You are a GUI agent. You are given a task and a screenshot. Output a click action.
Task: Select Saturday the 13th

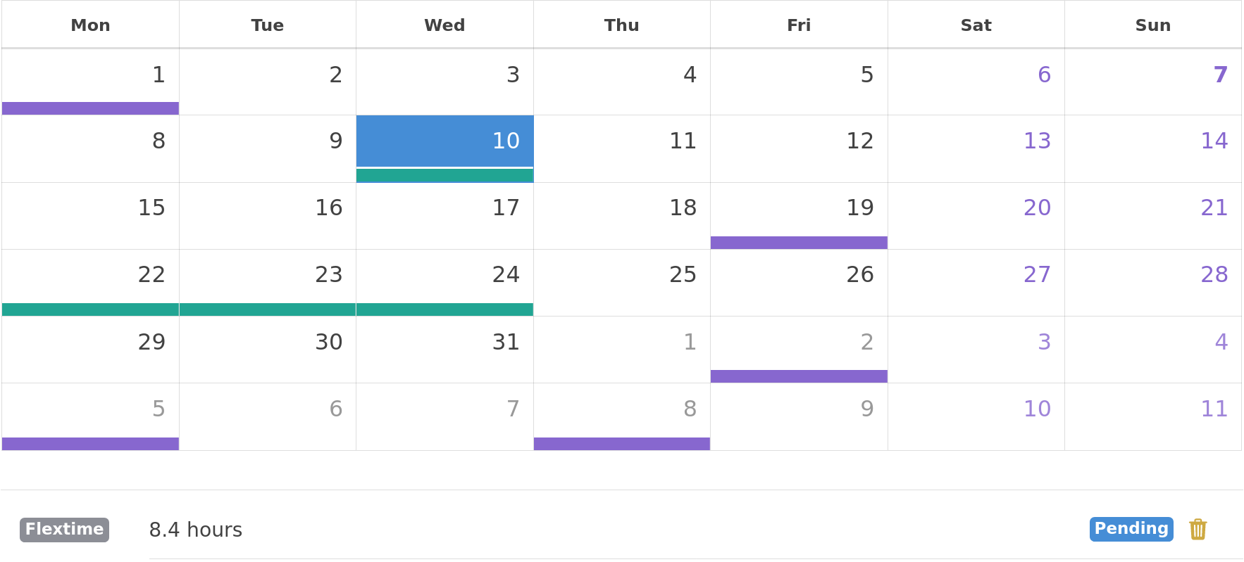click(x=976, y=148)
